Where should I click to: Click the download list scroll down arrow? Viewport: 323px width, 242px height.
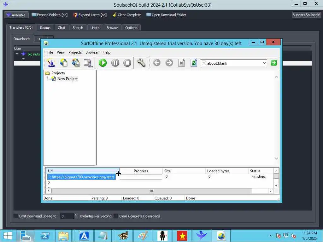pos(276,185)
